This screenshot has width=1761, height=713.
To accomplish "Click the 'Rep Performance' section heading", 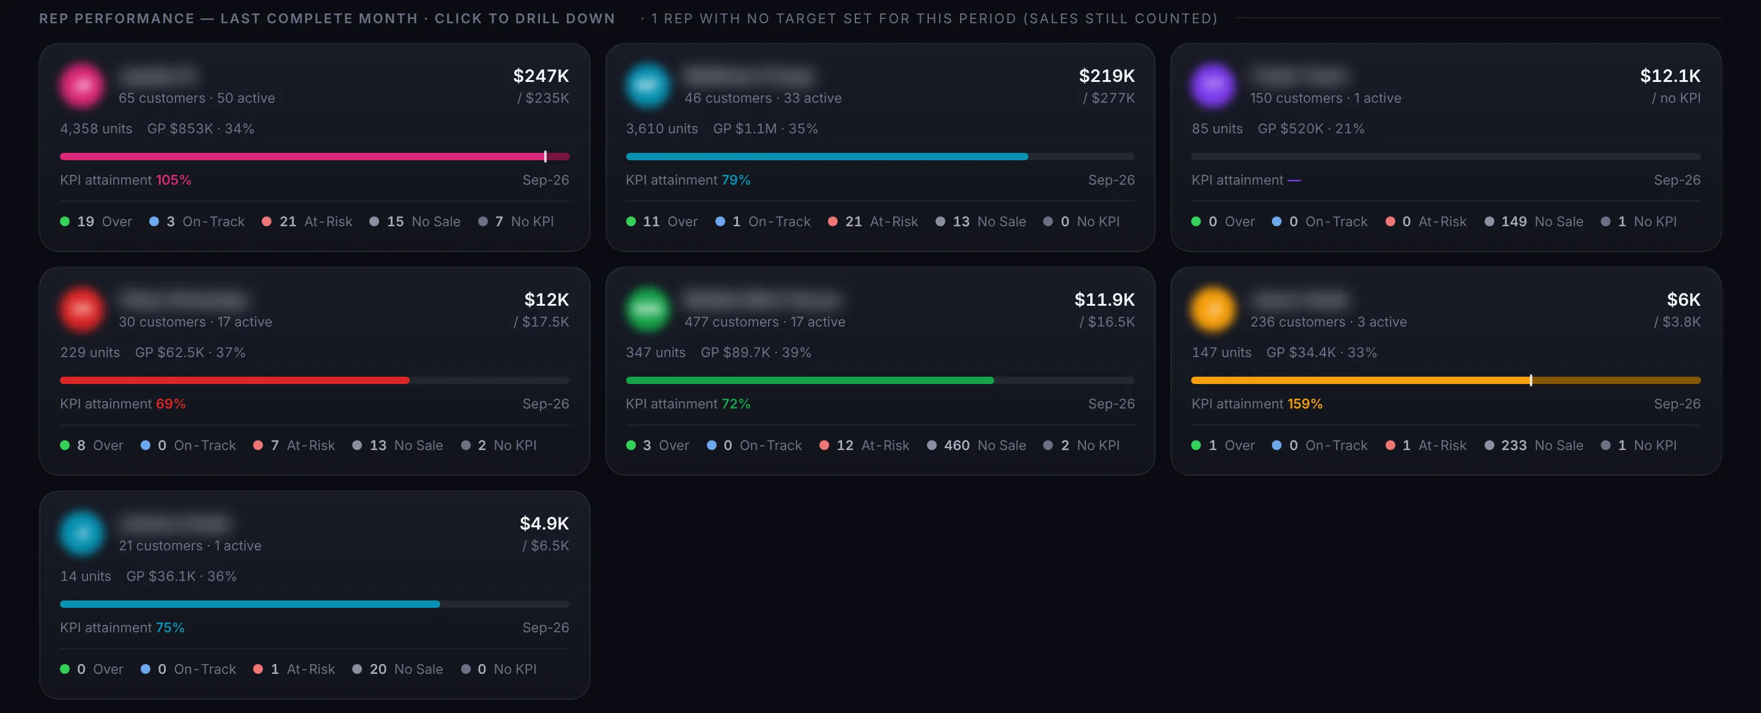I will (327, 18).
